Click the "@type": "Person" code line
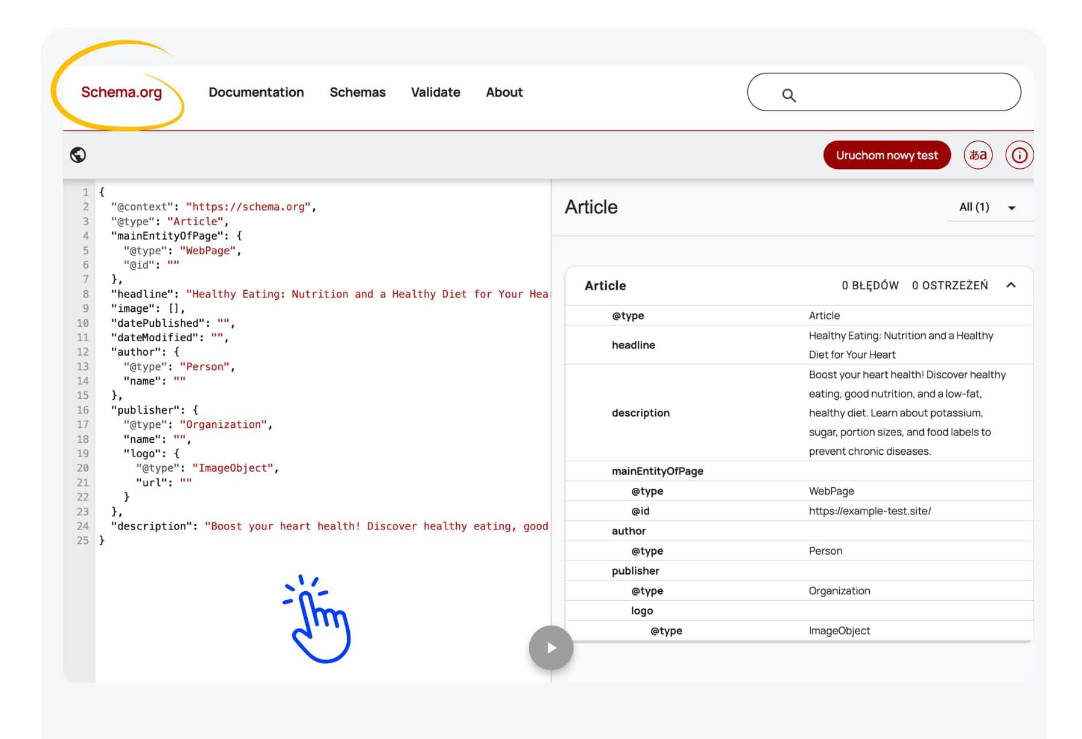This screenshot has width=1082, height=739. click(x=179, y=366)
